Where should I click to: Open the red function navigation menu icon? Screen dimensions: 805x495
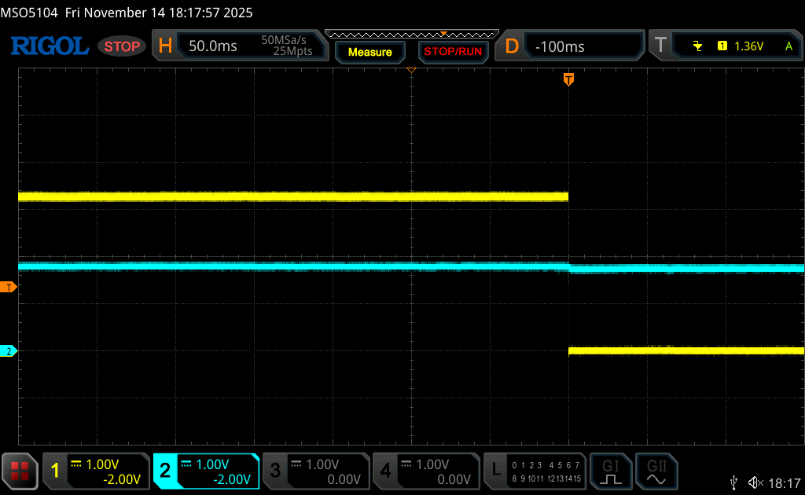[20, 471]
